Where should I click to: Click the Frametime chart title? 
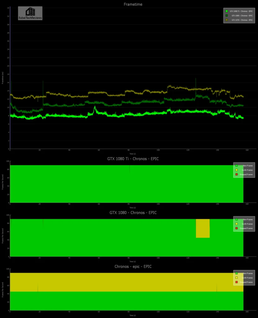(133, 4)
